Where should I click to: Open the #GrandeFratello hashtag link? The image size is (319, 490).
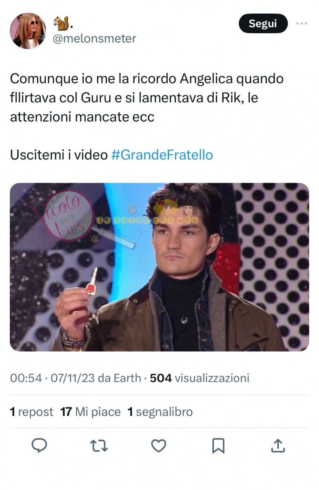(x=162, y=155)
